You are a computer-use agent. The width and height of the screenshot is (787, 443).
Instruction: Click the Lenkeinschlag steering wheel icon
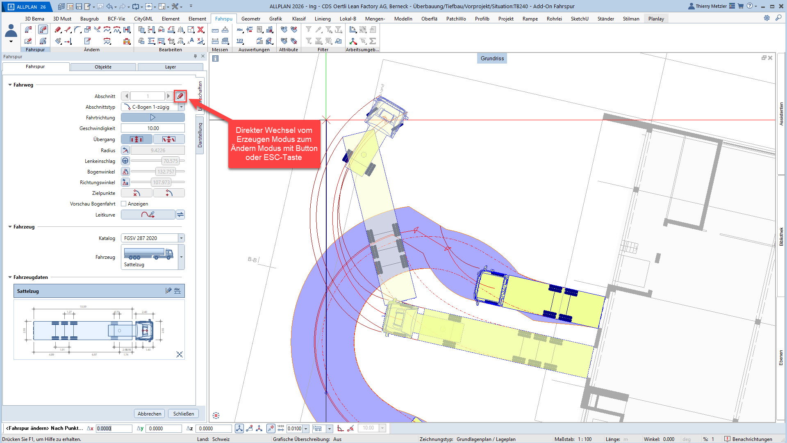[125, 161]
